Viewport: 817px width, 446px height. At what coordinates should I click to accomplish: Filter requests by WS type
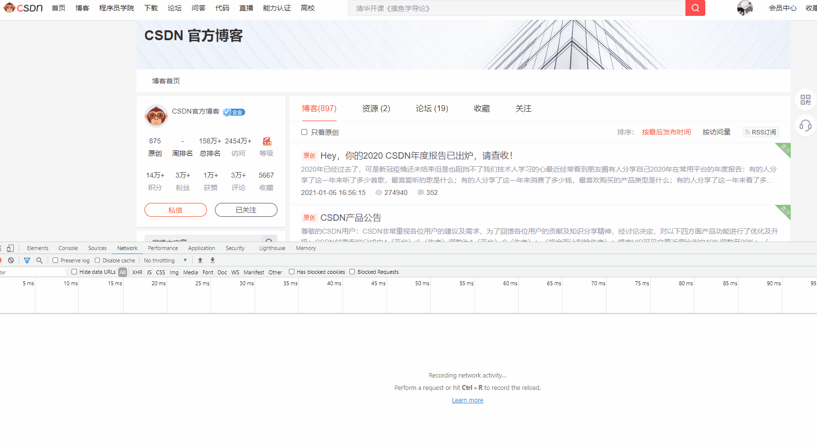click(x=235, y=272)
